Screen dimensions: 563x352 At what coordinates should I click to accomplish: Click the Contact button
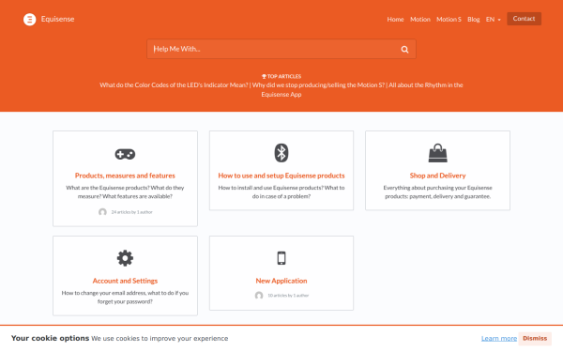click(x=524, y=19)
